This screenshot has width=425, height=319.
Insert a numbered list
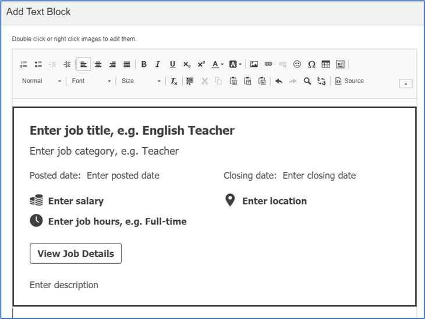[x=24, y=64]
